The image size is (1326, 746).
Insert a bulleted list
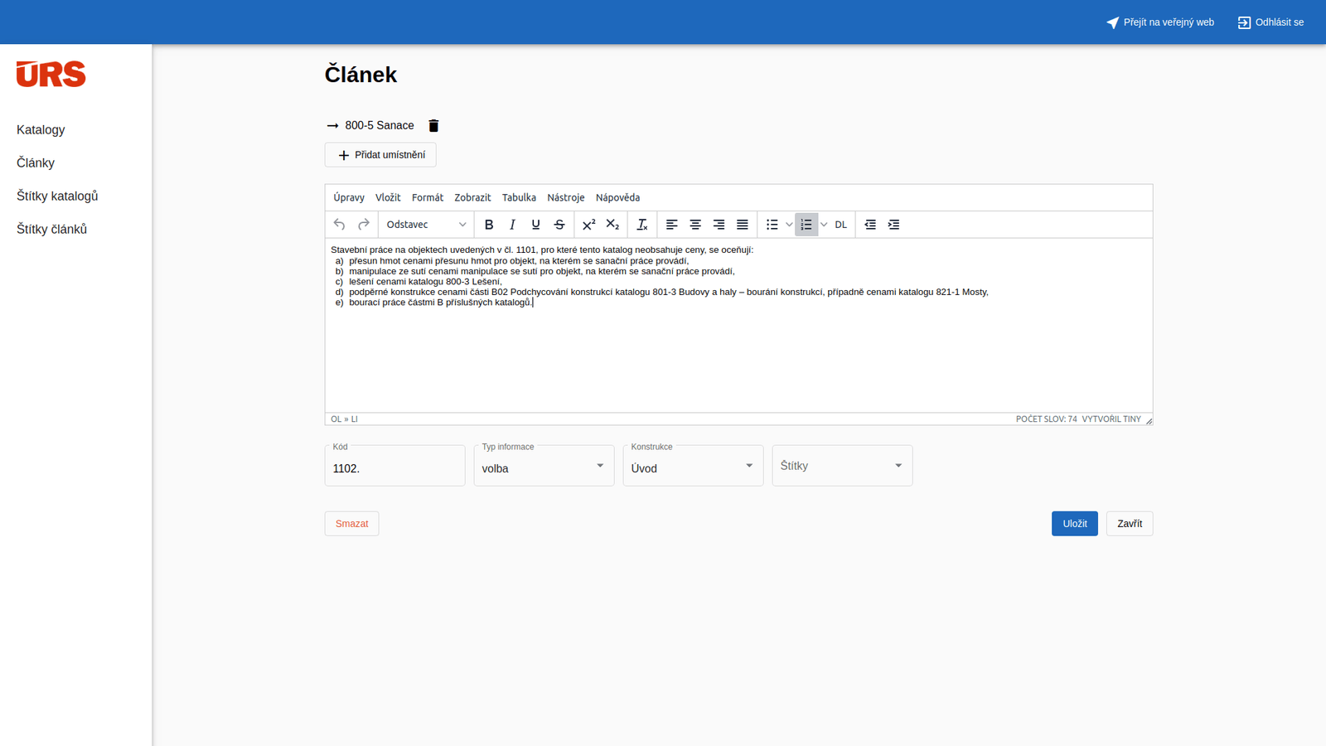point(772,225)
